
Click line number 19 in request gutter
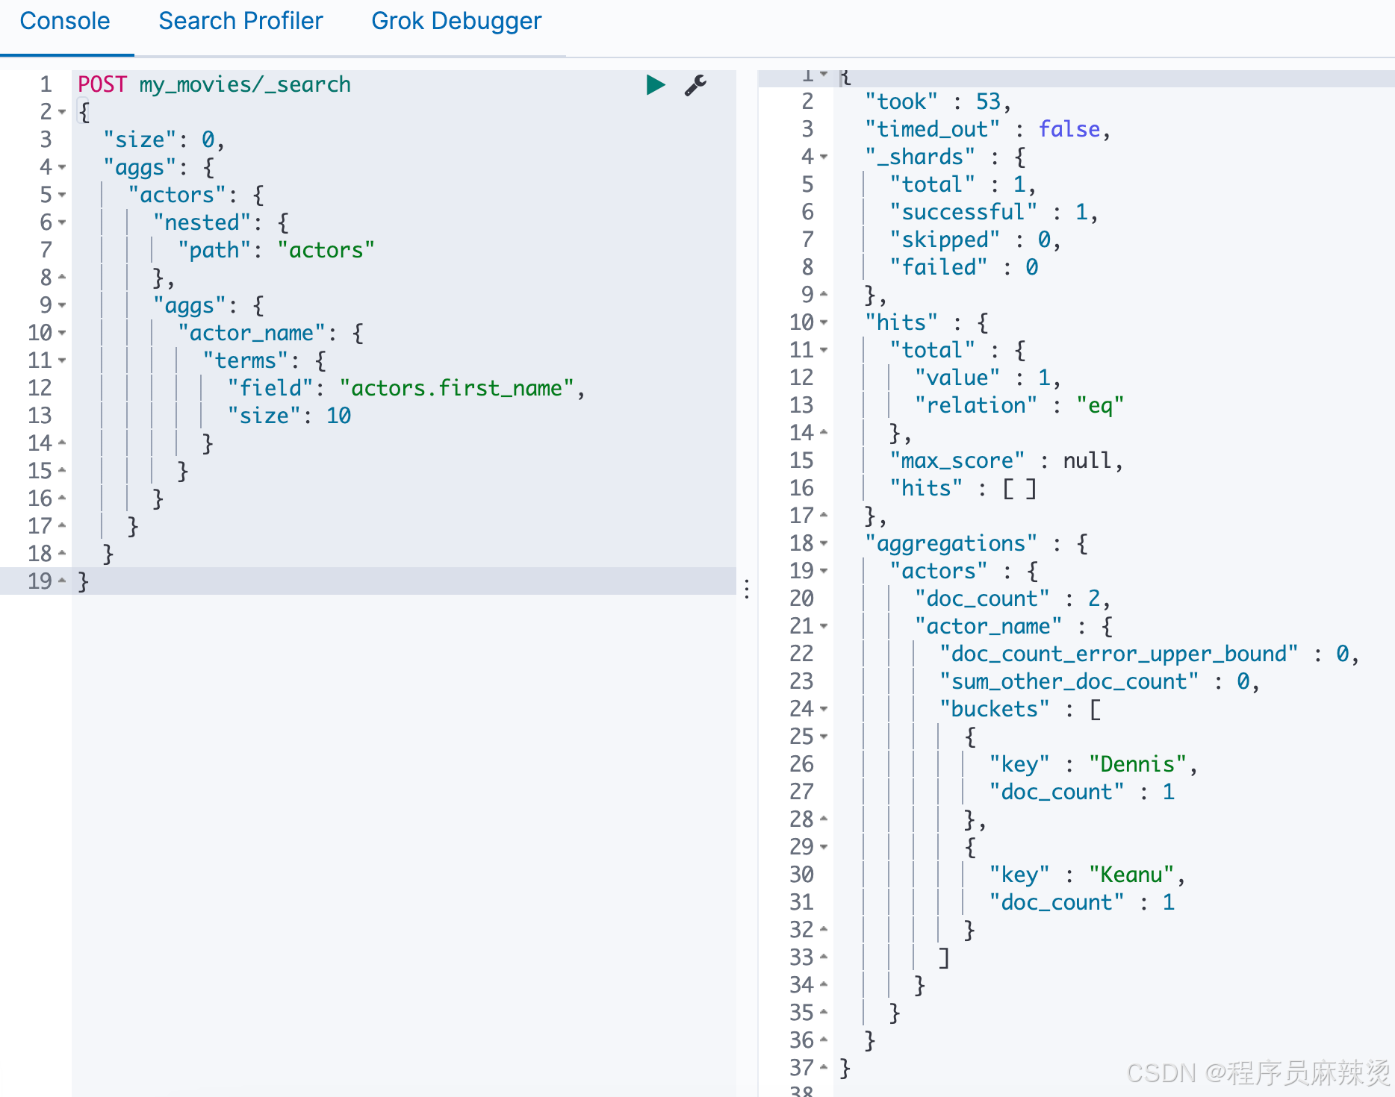(40, 581)
